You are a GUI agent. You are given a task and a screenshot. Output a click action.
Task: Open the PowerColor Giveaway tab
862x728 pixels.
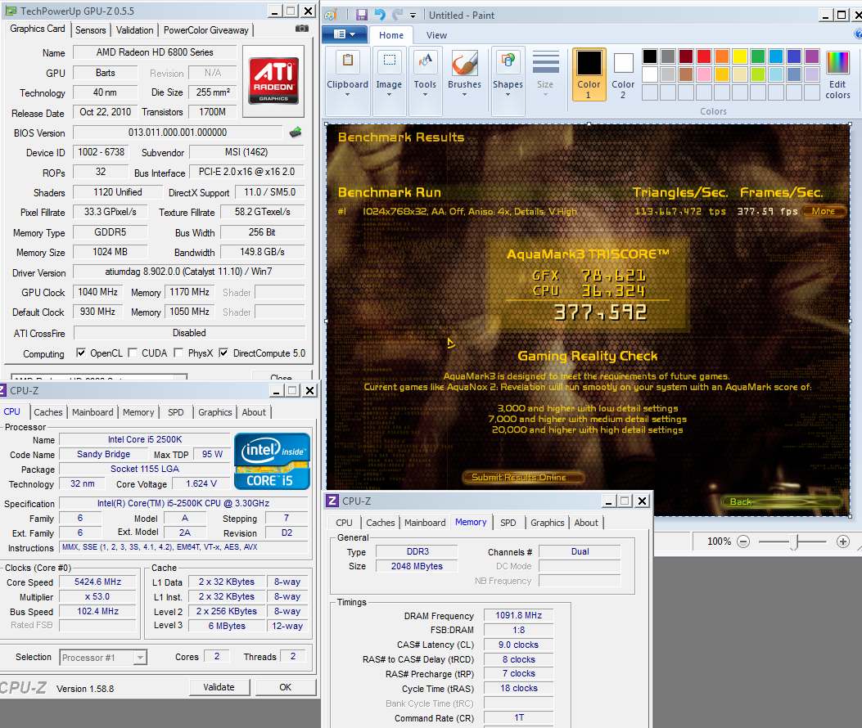206,30
